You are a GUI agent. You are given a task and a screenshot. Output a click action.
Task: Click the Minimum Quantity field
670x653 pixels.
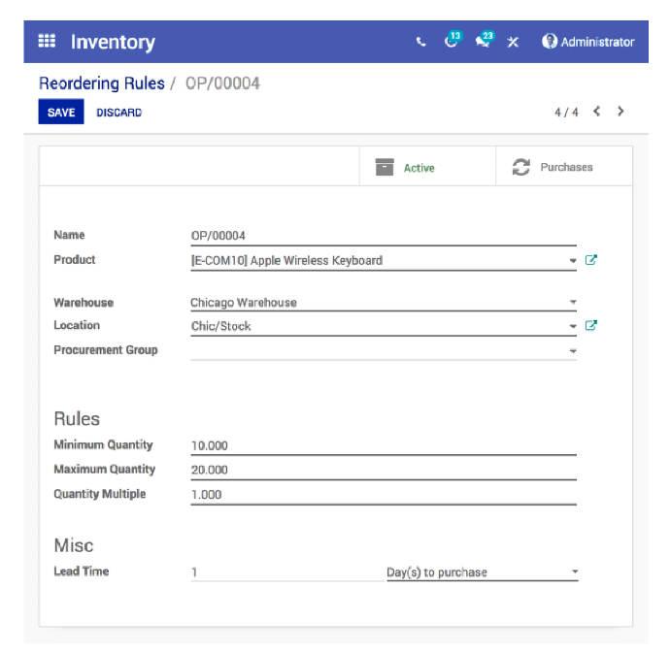coord(383,445)
